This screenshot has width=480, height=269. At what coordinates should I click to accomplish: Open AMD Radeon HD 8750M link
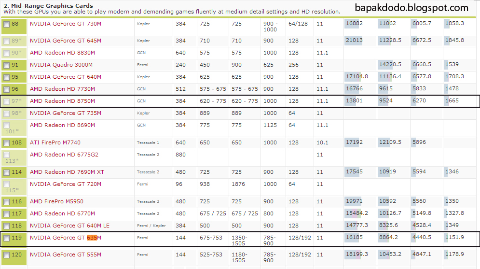[62, 101]
